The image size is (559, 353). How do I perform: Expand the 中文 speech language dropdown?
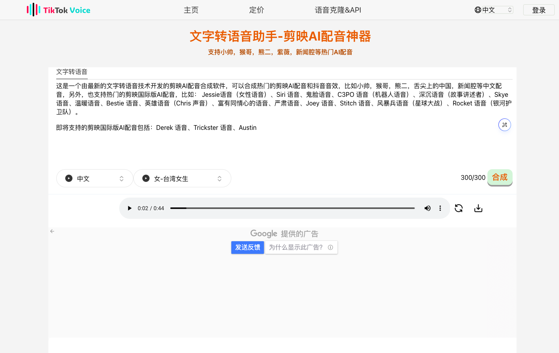(95, 178)
